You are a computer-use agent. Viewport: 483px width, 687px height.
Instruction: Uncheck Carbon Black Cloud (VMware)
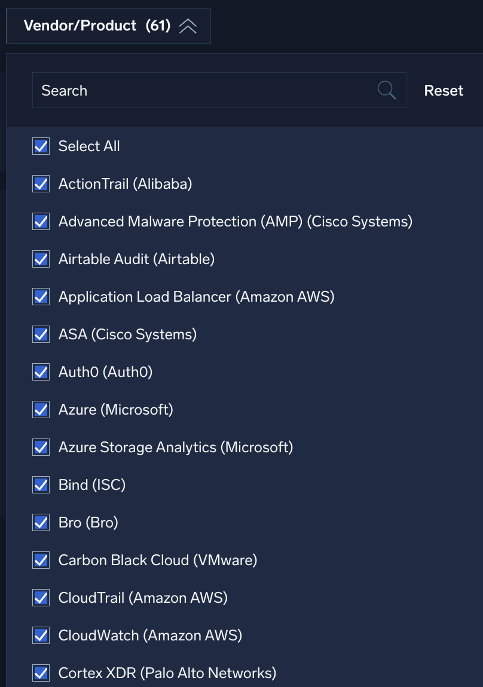(x=40, y=560)
